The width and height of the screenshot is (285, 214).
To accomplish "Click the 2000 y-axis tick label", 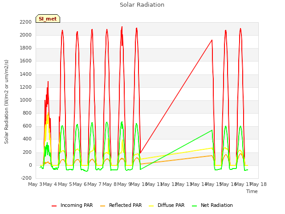I will pos(26,35).
